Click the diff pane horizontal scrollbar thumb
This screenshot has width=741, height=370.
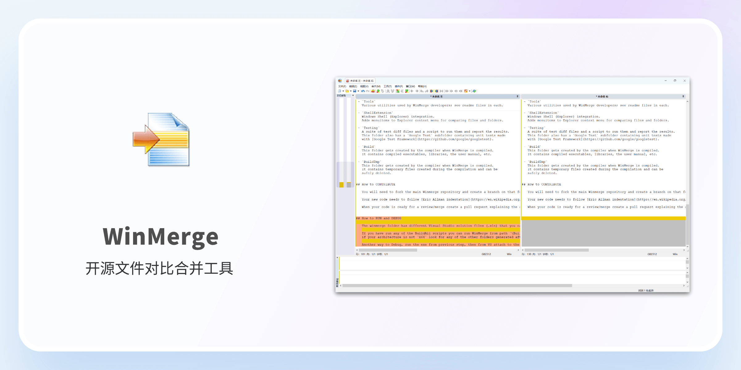click(x=457, y=286)
